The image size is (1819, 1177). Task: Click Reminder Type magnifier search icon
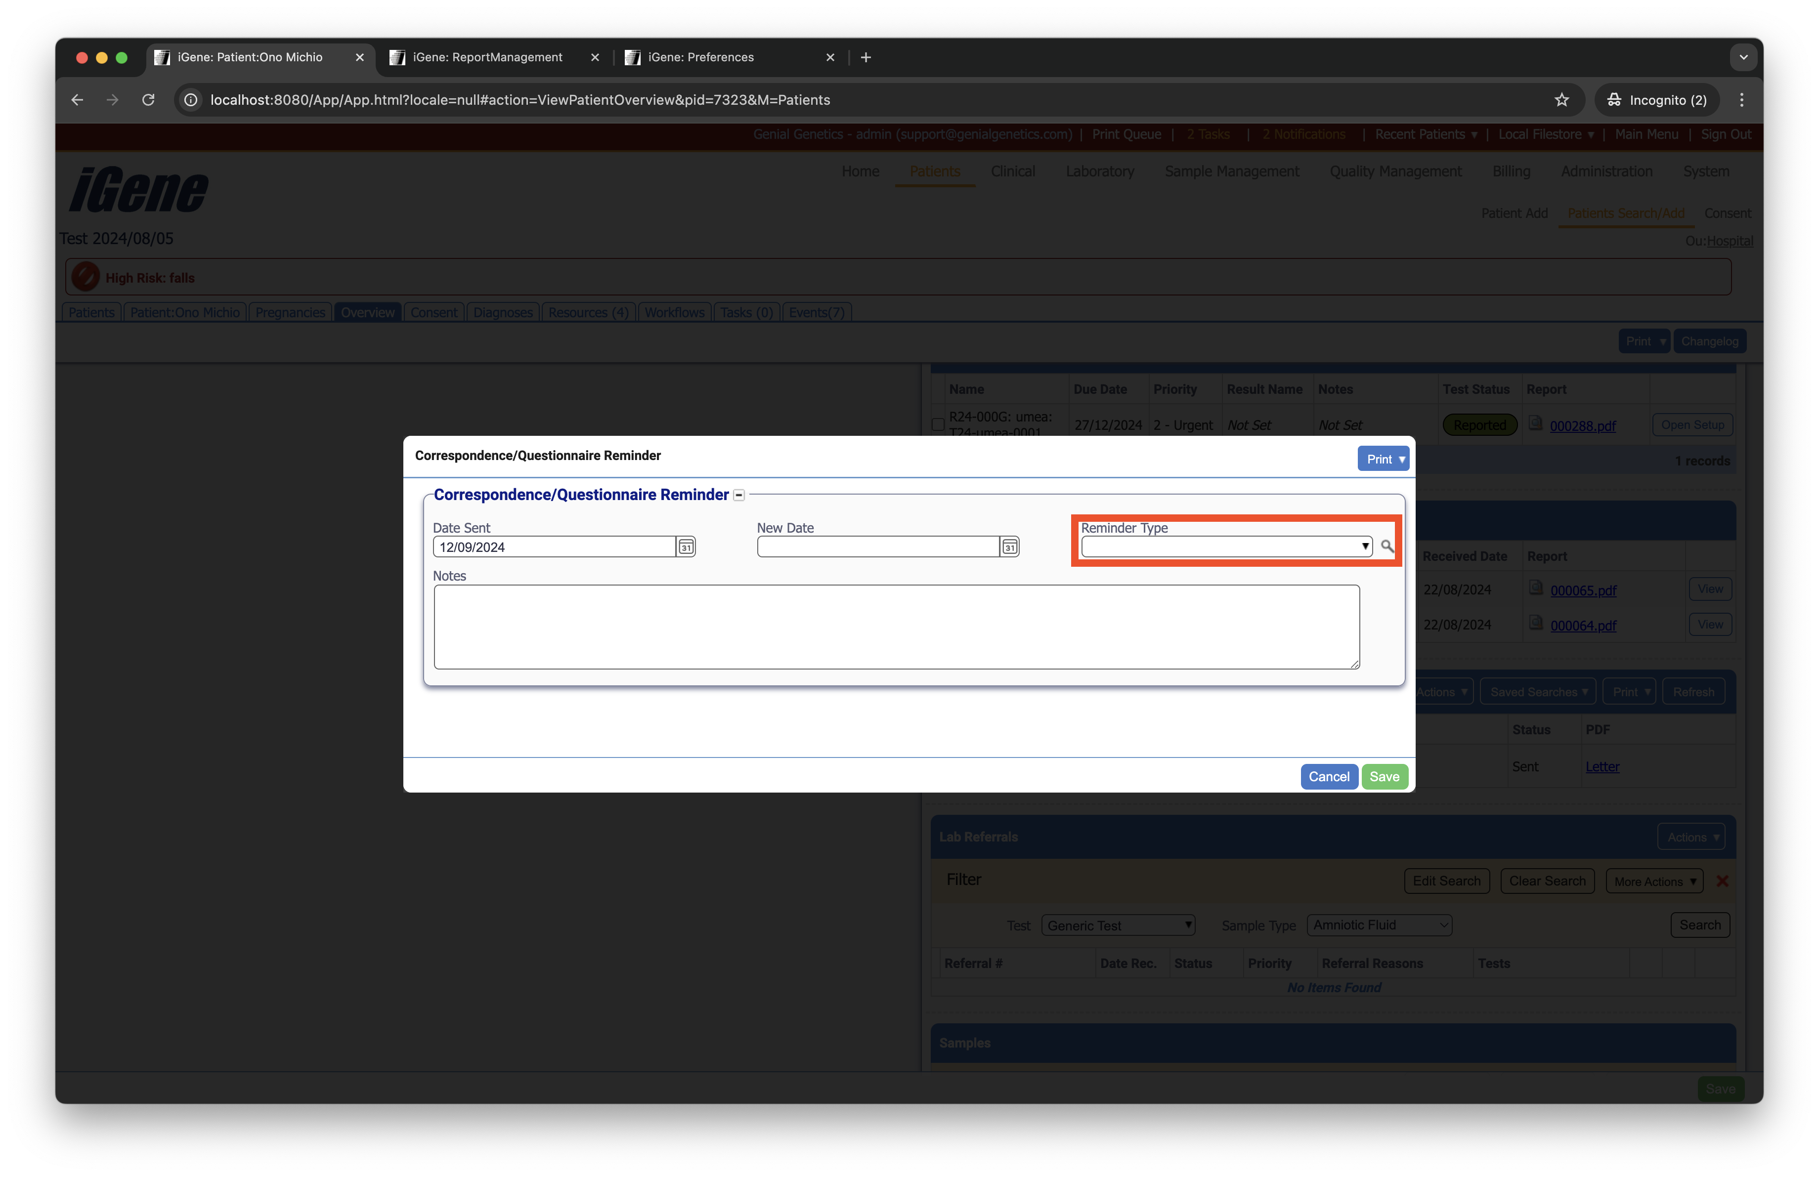[x=1386, y=546]
